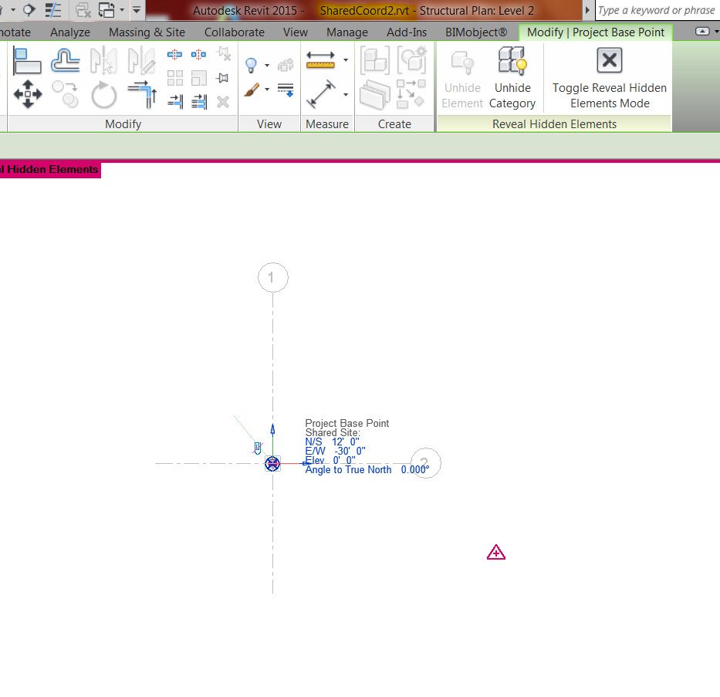This screenshot has width=720, height=697.
Task: Select the Scale tool
Action: pos(198,78)
